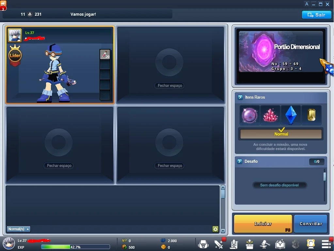This screenshot has height=251, width=334.
Task: Click the purple orb rare item
Action: tap(249, 115)
